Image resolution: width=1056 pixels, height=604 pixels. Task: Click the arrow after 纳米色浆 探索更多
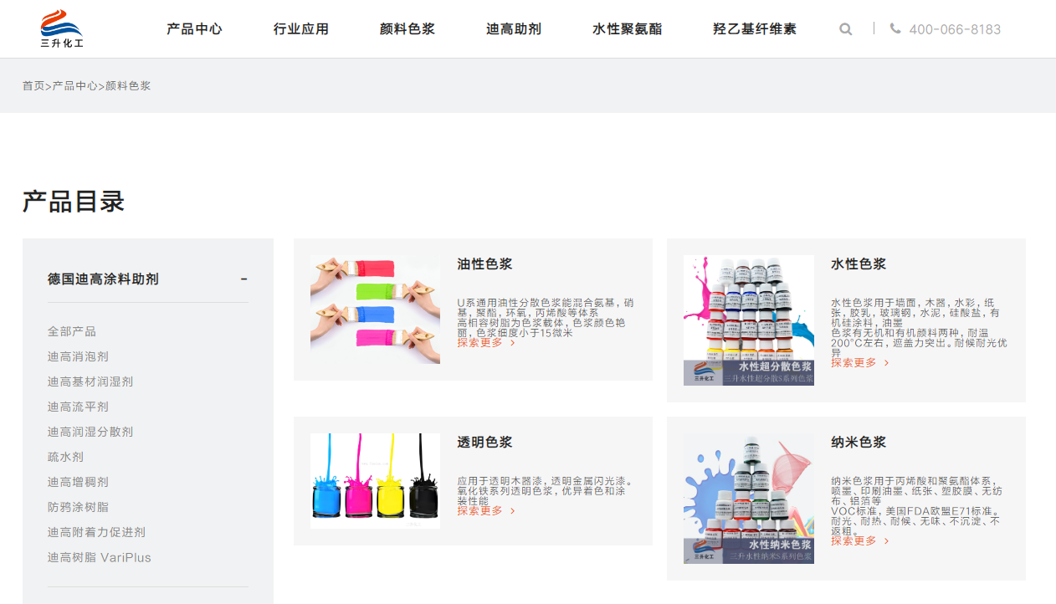[x=886, y=541]
